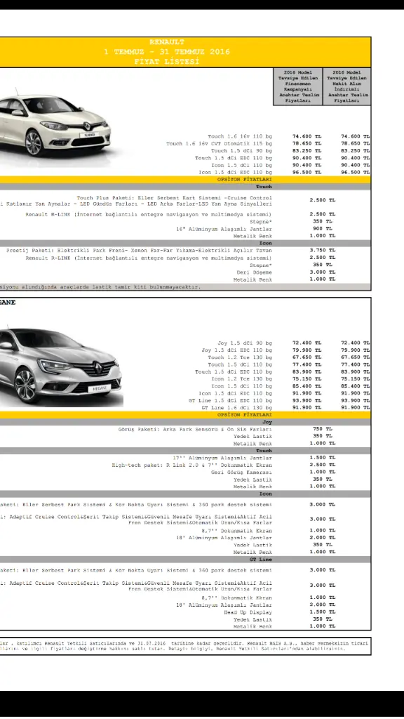This screenshot has width=404, height=719.
Task: Click the 750 TL price value
Action: (323, 429)
